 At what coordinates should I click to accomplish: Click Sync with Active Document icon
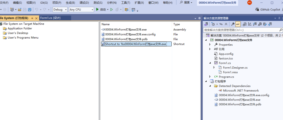point(221,24)
